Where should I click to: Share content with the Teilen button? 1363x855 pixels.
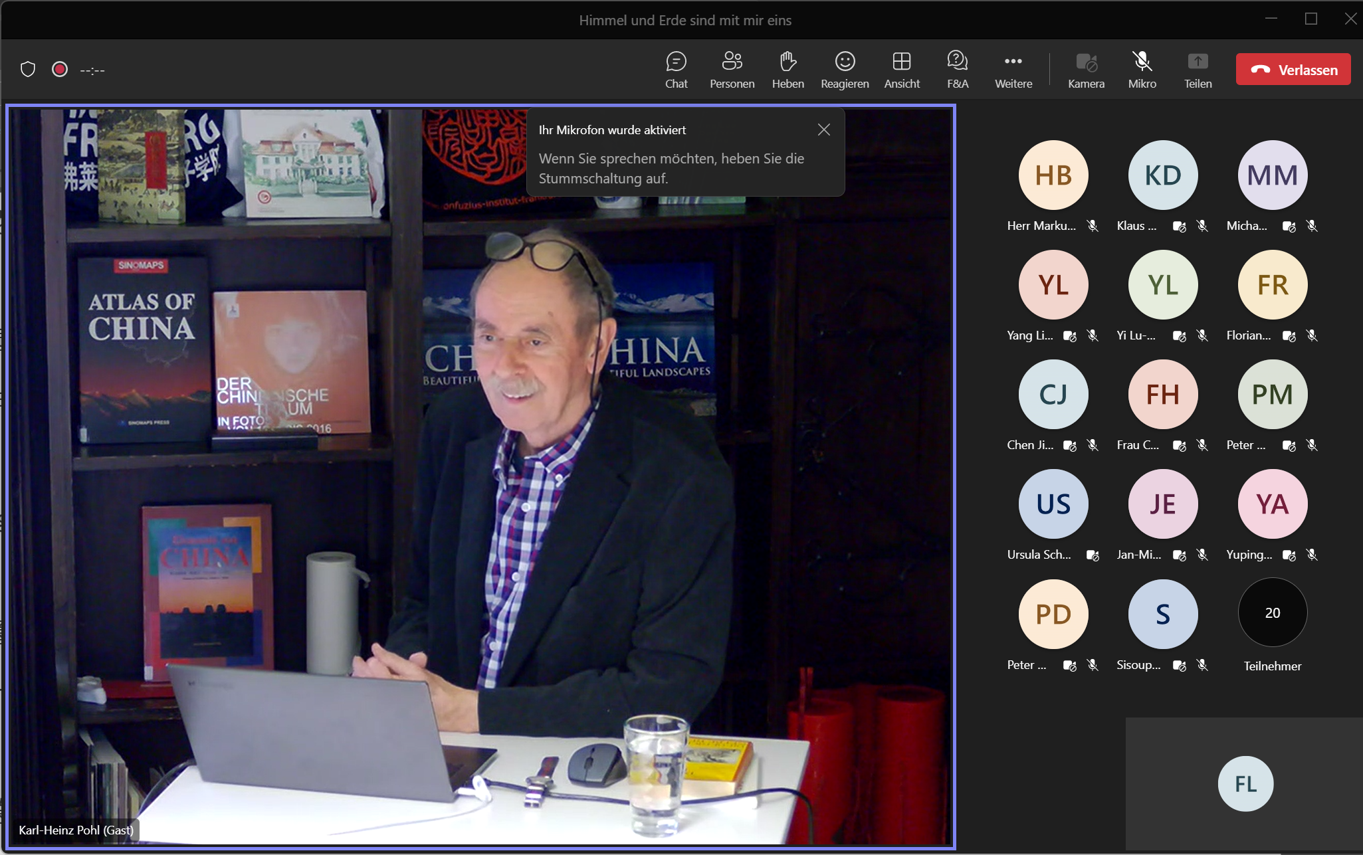pos(1198,69)
